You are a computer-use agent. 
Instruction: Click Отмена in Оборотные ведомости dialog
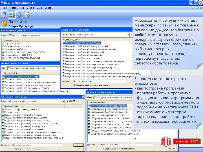[171, 149]
